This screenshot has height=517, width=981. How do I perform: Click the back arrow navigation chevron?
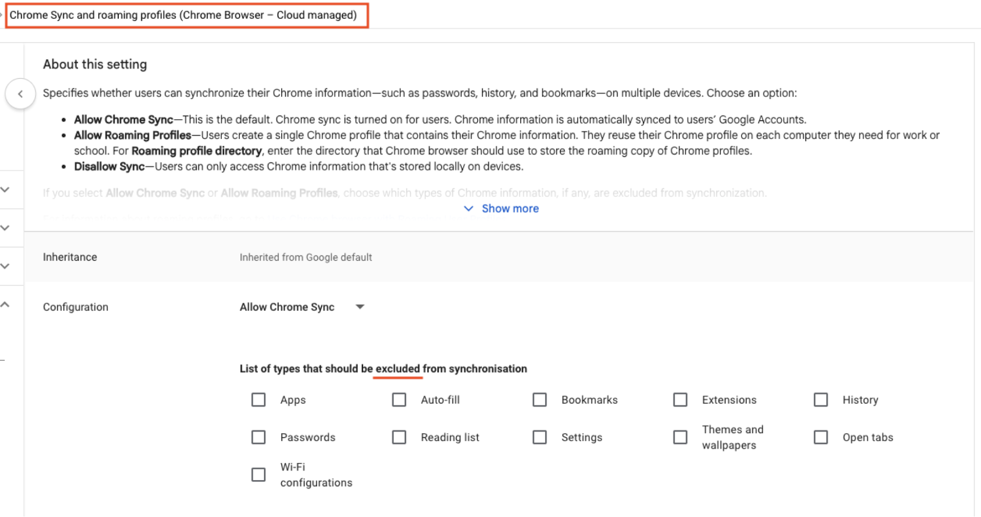point(21,93)
